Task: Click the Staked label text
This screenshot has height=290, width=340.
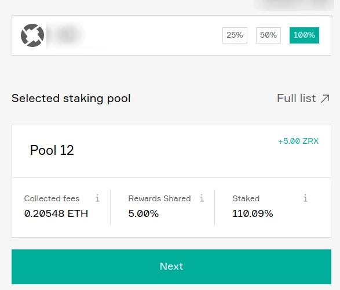Action: pyautogui.click(x=246, y=198)
